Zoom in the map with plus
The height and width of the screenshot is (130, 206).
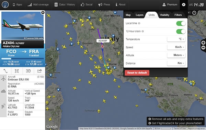(203, 43)
